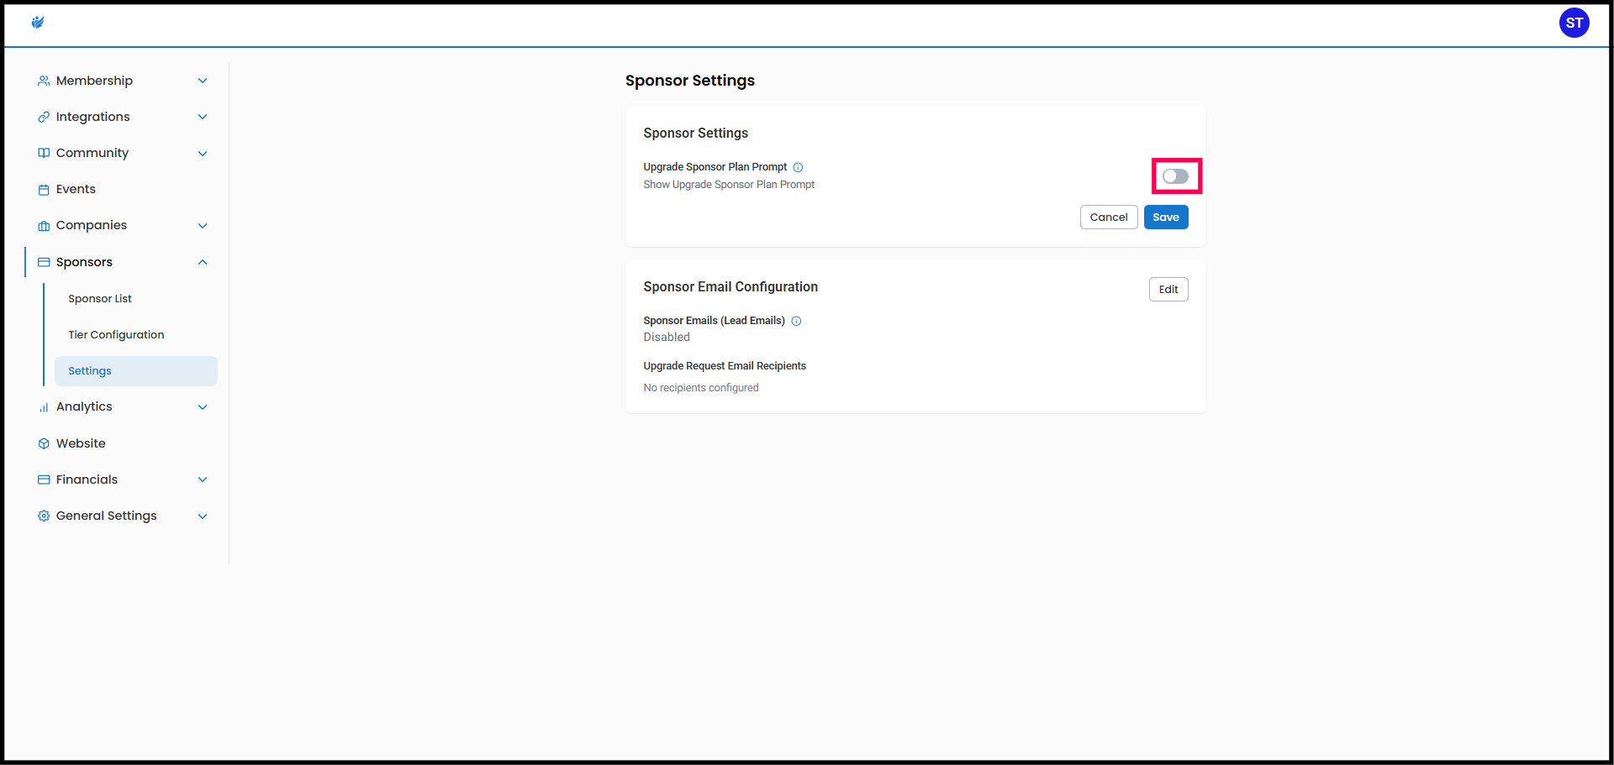
Task: Go to Tier Configuration
Action: coord(116,335)
